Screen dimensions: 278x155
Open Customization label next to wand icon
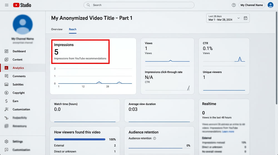coord(21,109)
